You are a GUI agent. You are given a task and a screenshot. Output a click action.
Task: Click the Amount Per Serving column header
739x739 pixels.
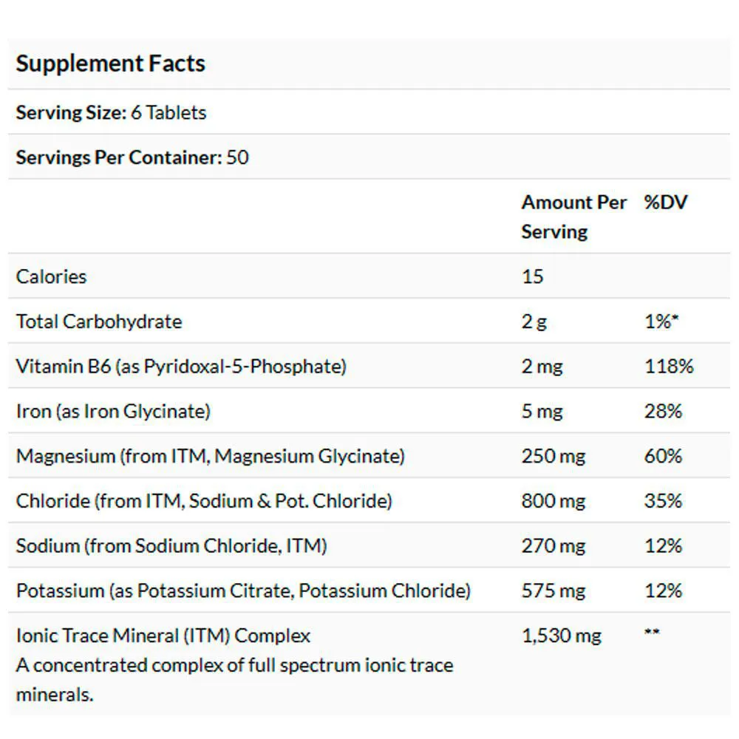point(573,217)
